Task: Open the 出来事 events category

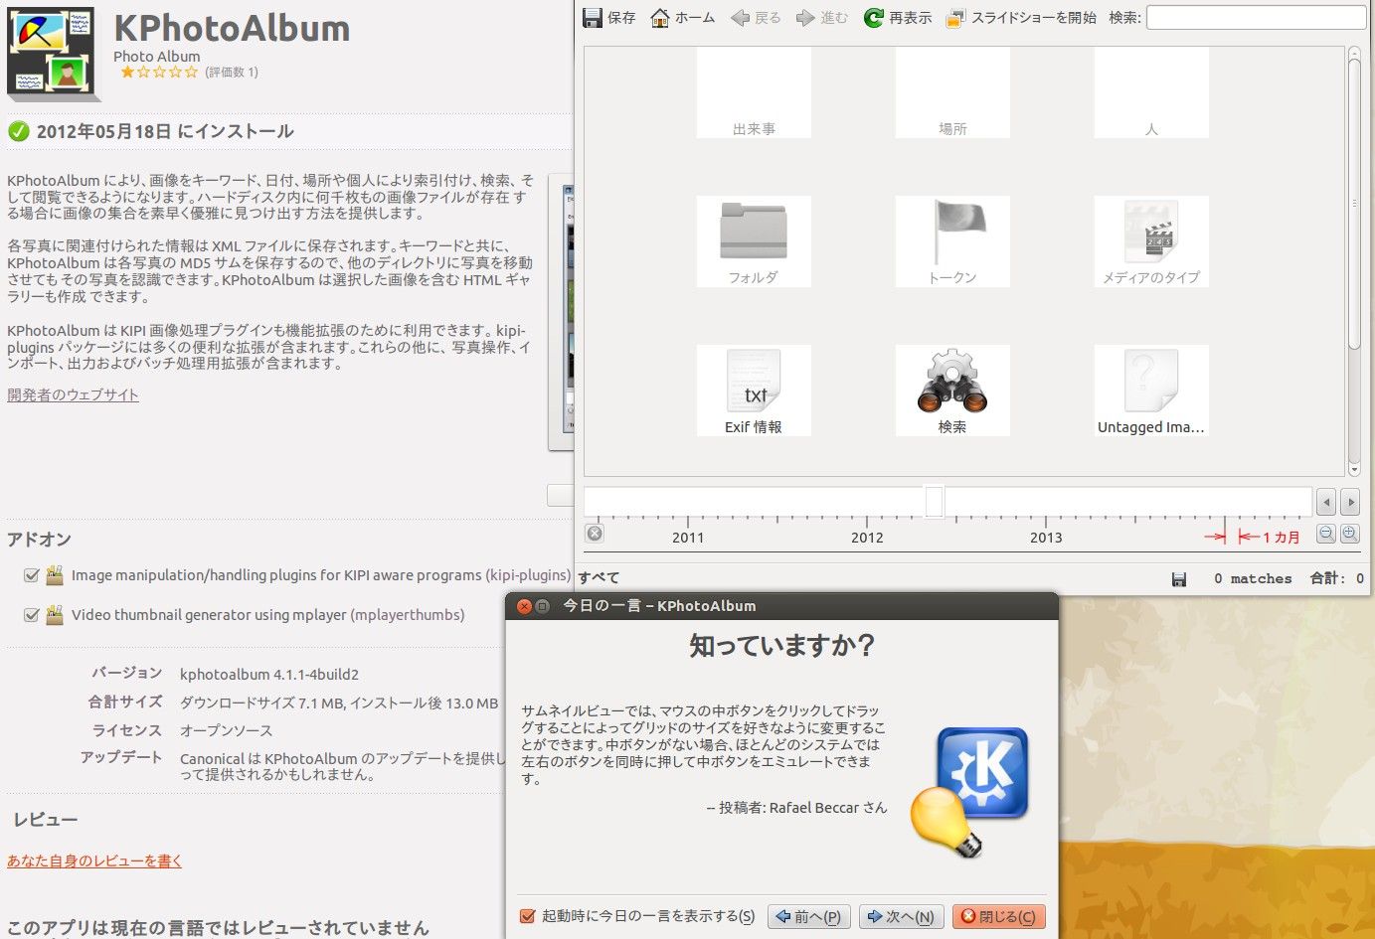Action: coord(754,92)
